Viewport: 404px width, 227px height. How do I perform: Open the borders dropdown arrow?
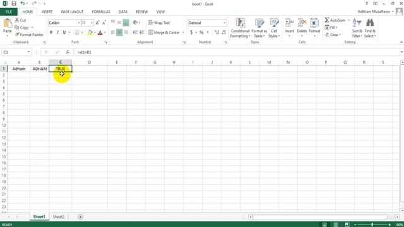(82, 32)
